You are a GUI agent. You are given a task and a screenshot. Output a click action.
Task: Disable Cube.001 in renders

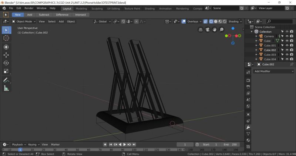(x=292, y=45)
